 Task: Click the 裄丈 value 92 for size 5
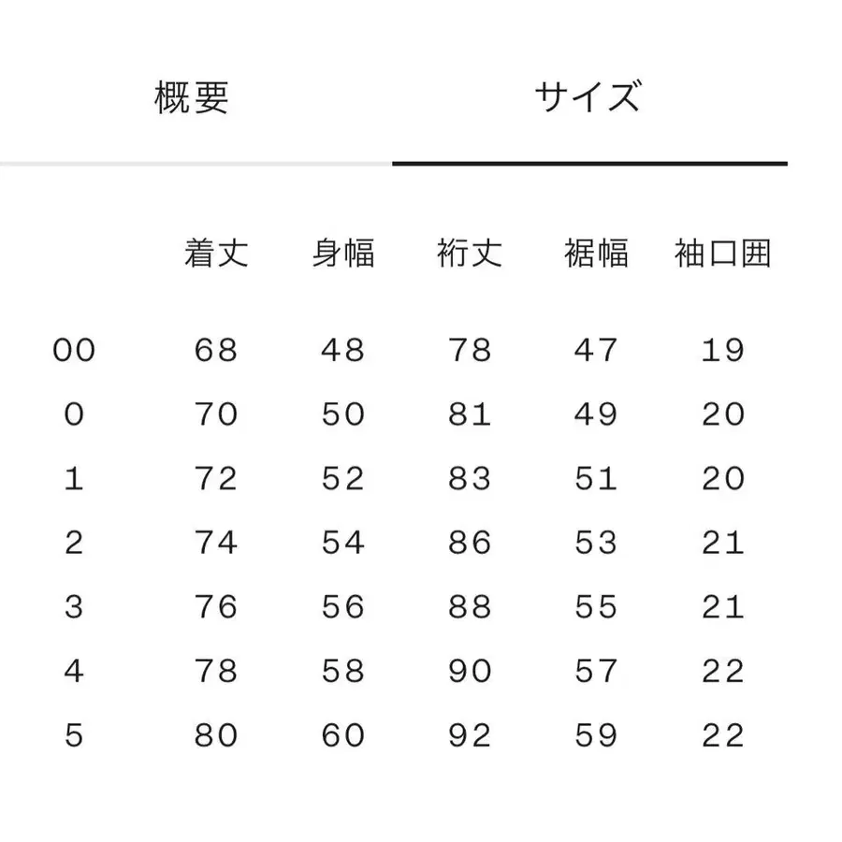tap(470, 735)
